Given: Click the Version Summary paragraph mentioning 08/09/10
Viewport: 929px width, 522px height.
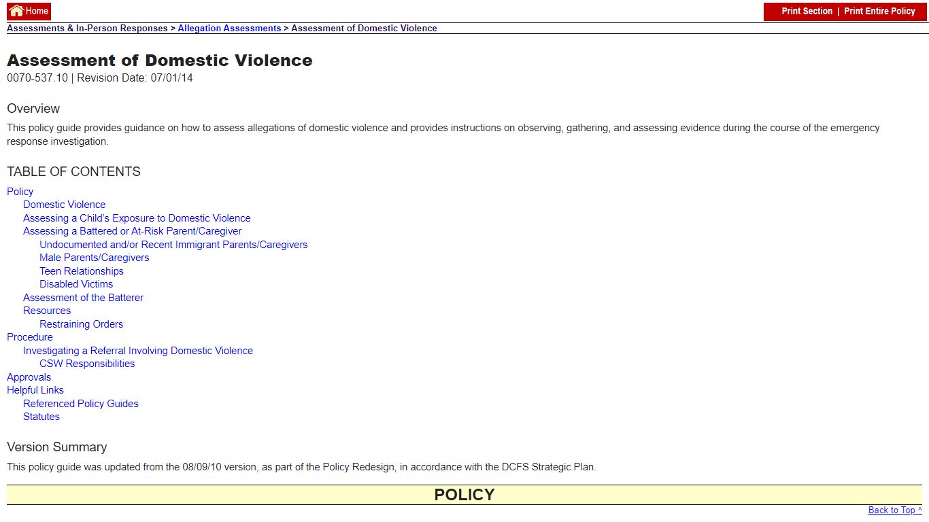Looking at the screenshot, I should 301,468.
